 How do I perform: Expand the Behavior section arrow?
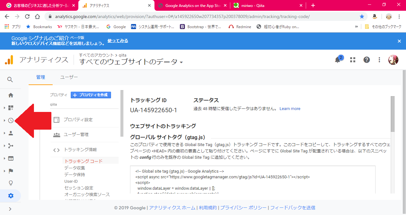click(x=4, y=158)
